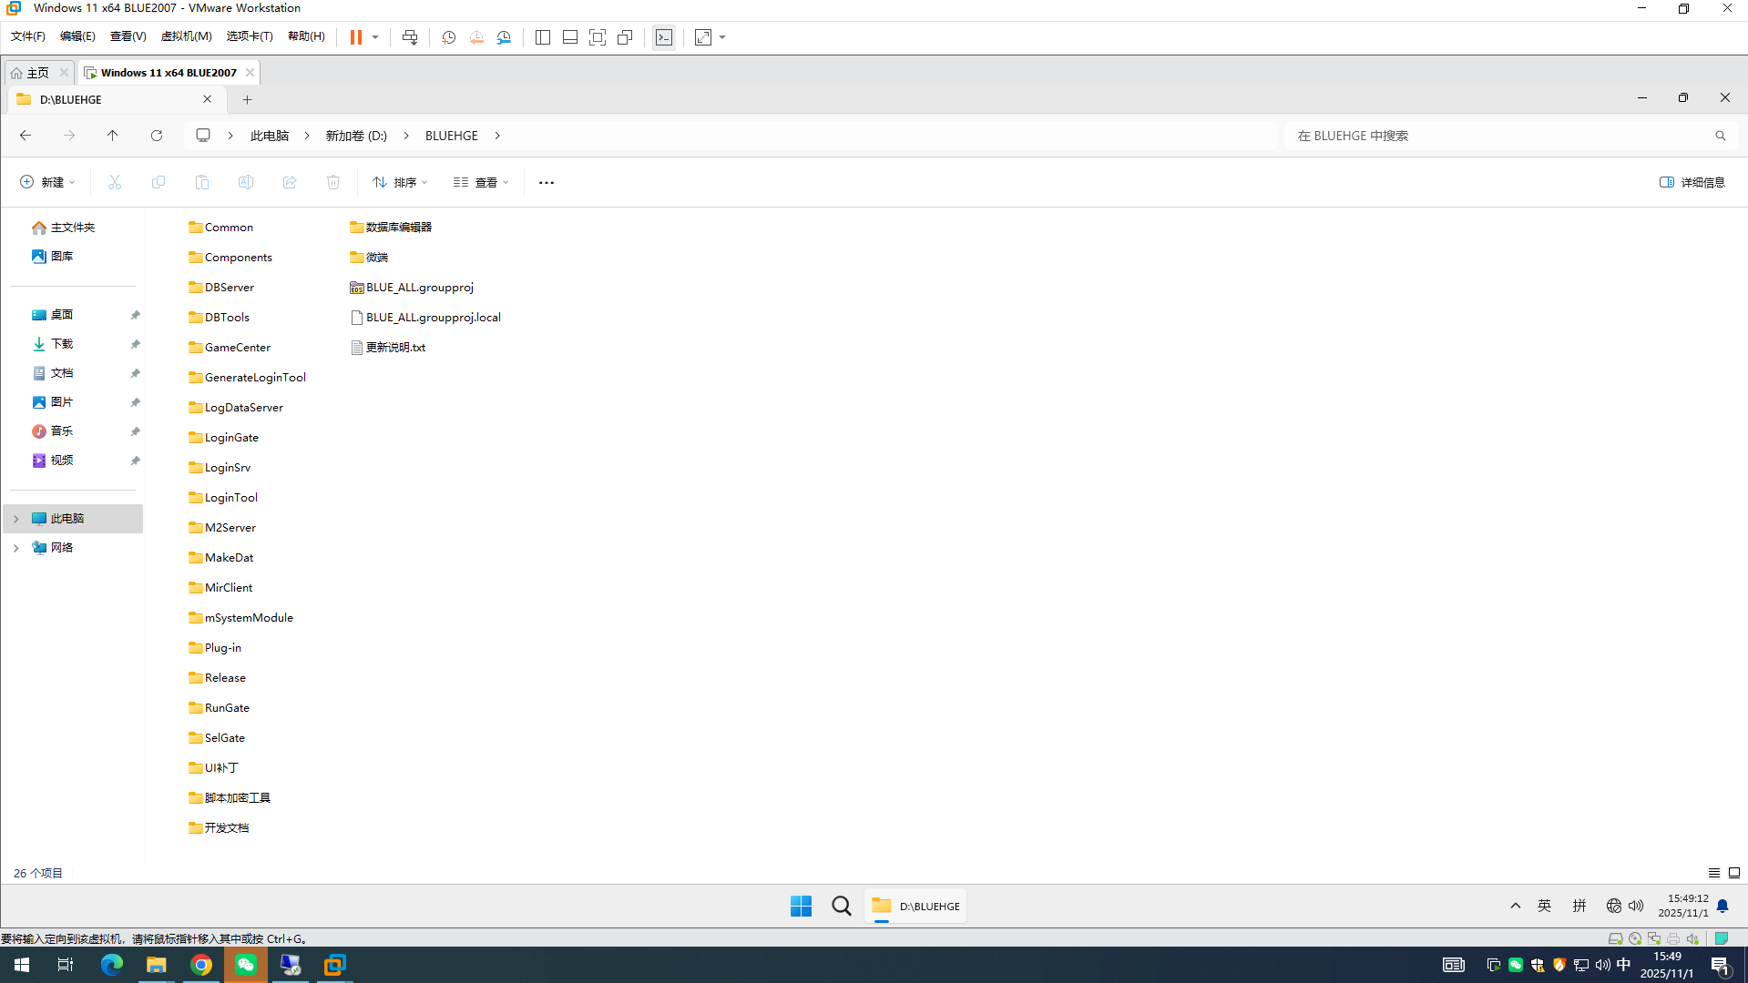The width and height of the screenshot is (1748, 983).
Task: Toggle the 详细信息 pane
Action: [x=1692, y=182]
